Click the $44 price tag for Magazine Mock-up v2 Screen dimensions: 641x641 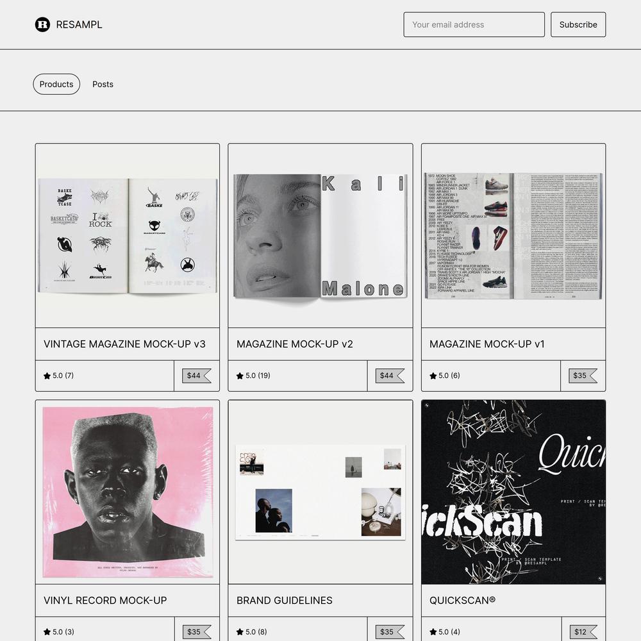coord(390,376)
